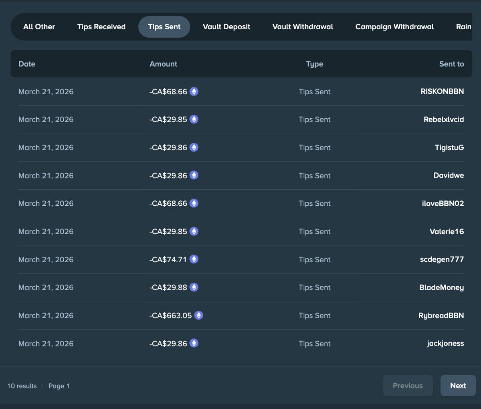Image resolution: width=481 pixels, height=409 pixels.
Task: Click Ethereum icon in RISKONBBN row
Action: point(194,91)
